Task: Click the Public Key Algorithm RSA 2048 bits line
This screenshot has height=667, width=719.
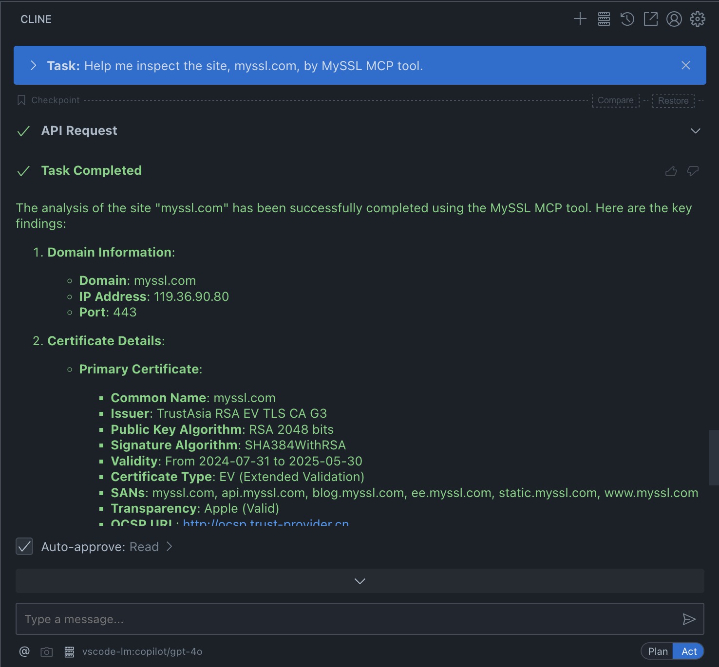Action: [x=222, y=429]
